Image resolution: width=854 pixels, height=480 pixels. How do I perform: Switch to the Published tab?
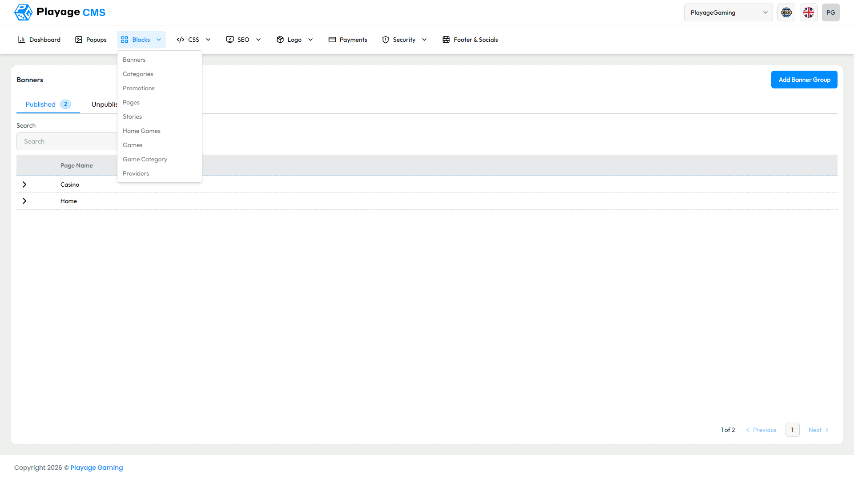[x=48, y=104]
